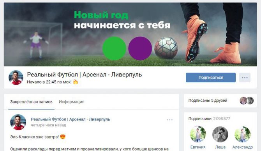Viewport: 261px width, 151px height.
Task: Click the purple circle on the banner
Action: 140,48
